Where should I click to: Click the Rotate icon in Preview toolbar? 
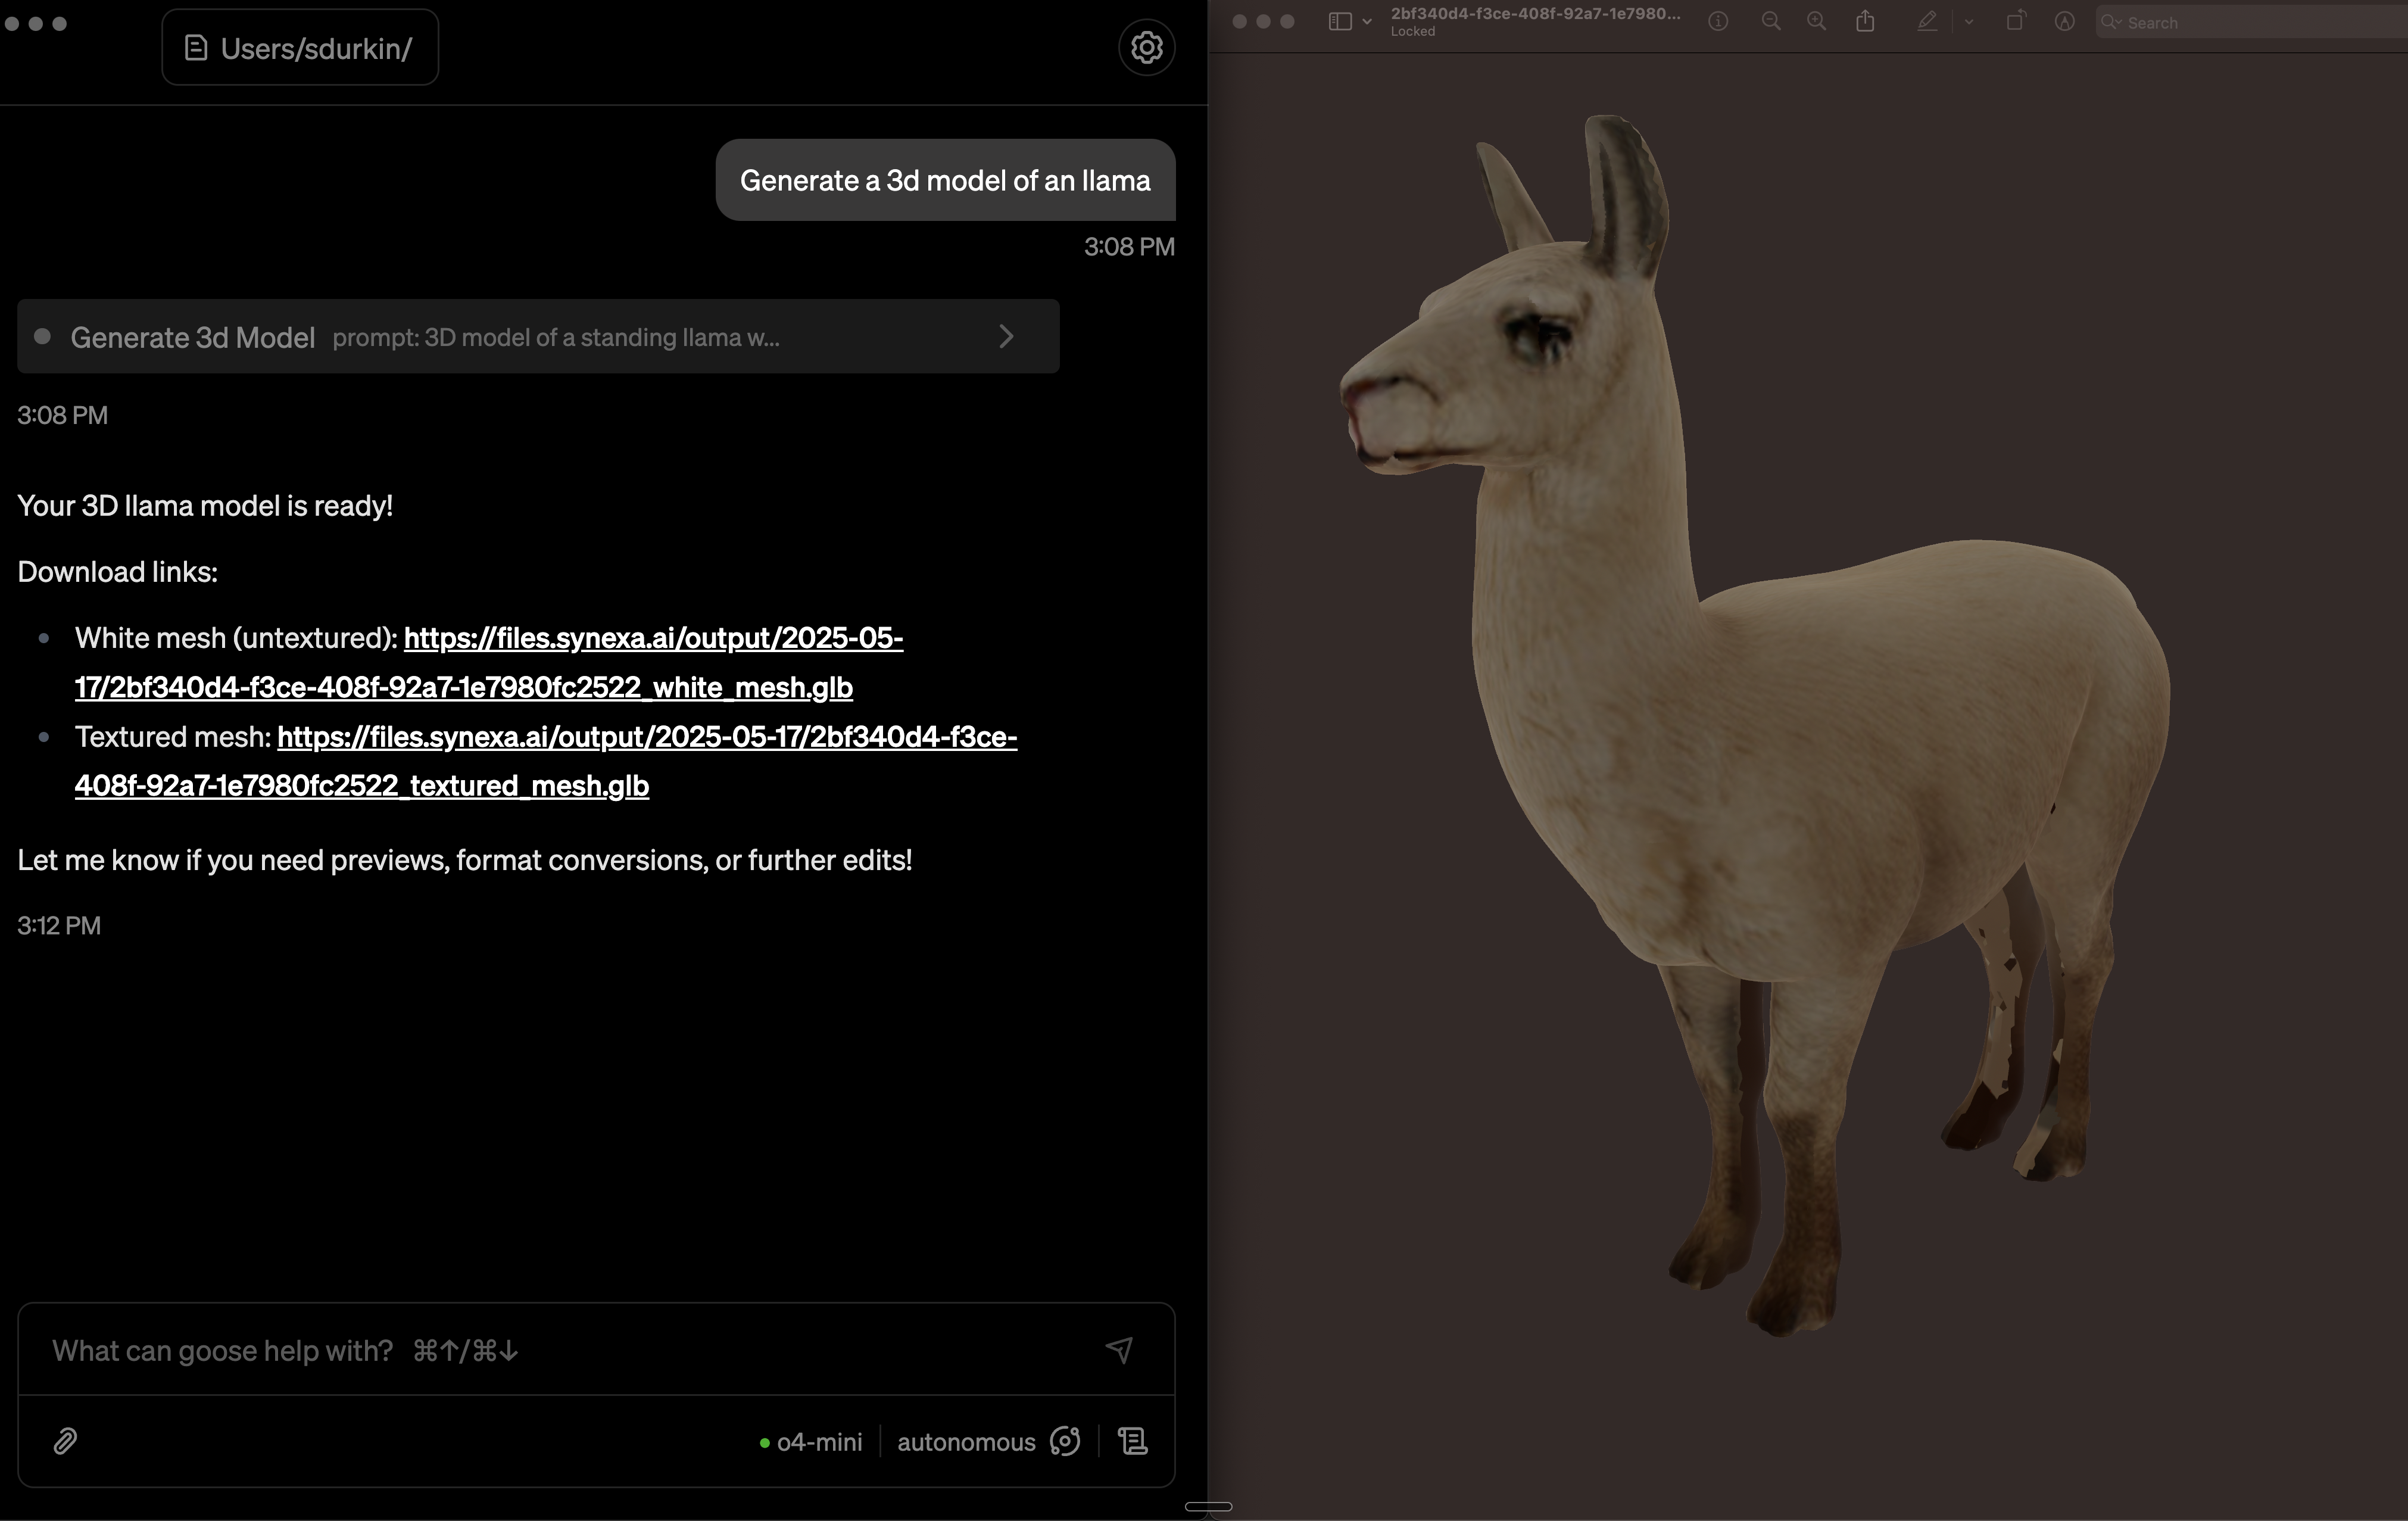[x=2015, y=21]
